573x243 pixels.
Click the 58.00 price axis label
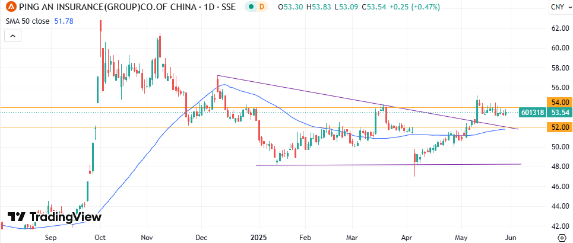[560, 68]
